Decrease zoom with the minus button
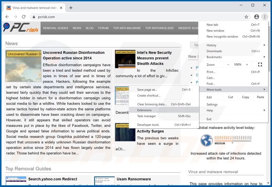 pyautogui.click(x=228, y=65)
